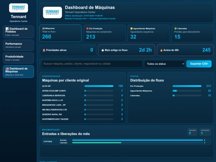Click the search field for máquina or pedido
Viewport: 216px width, 162px height.
92,64
